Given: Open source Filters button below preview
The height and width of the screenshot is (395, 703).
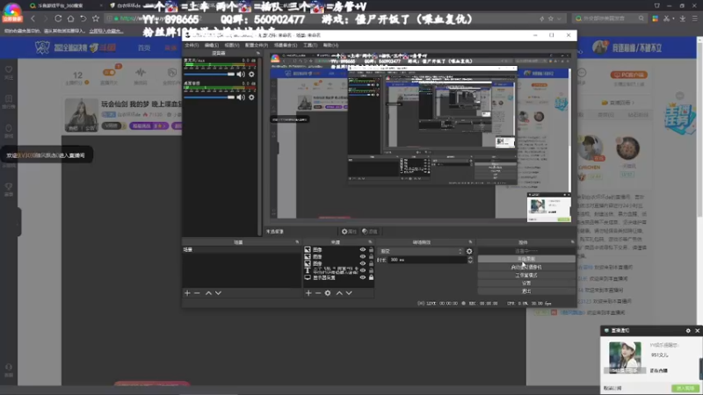Looking at the screenshot, I should click(370, 232).
